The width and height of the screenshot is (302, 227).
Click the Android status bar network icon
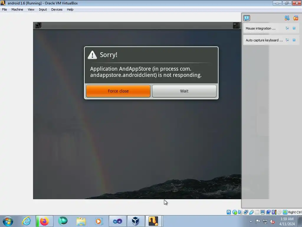(38, 25)
